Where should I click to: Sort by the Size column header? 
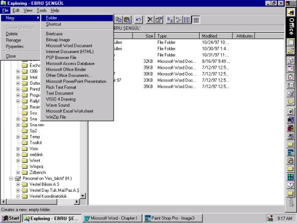[x=143, y=36]
